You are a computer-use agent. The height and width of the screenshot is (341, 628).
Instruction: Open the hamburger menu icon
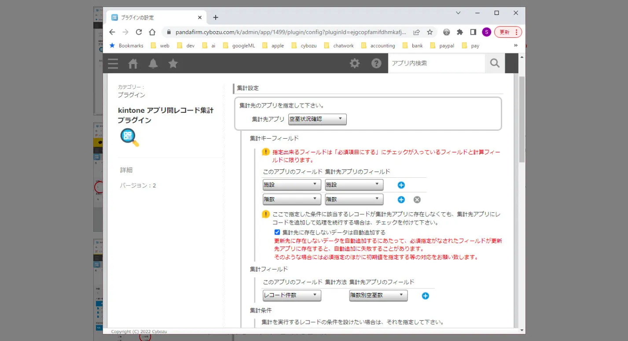tap(113, 64)
